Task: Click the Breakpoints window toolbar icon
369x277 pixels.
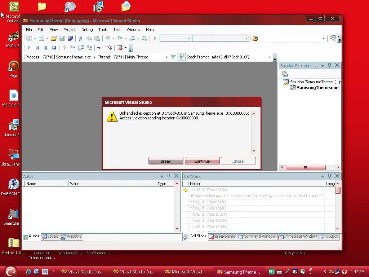Action: point(120,48)
